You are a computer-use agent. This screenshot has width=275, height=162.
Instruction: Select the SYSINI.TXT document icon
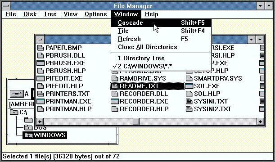(x=189, y=101)
